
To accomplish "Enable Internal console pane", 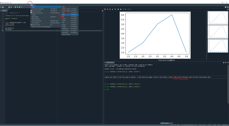I will pyautogui.click(x=70, y=34).
